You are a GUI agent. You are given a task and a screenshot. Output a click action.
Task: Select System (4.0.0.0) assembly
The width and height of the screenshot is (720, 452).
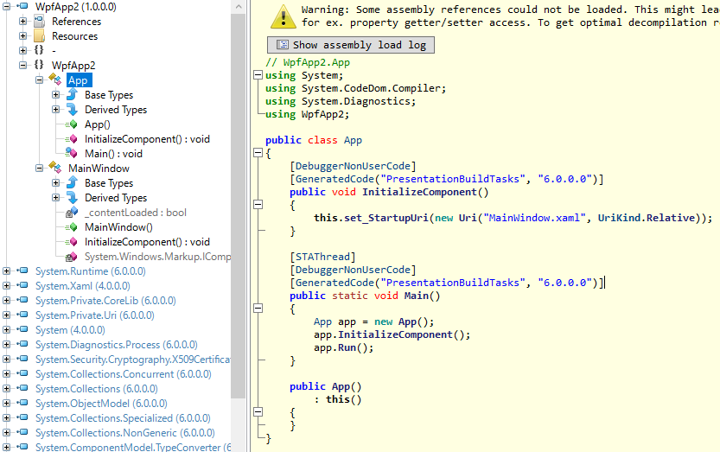[70, 330]
